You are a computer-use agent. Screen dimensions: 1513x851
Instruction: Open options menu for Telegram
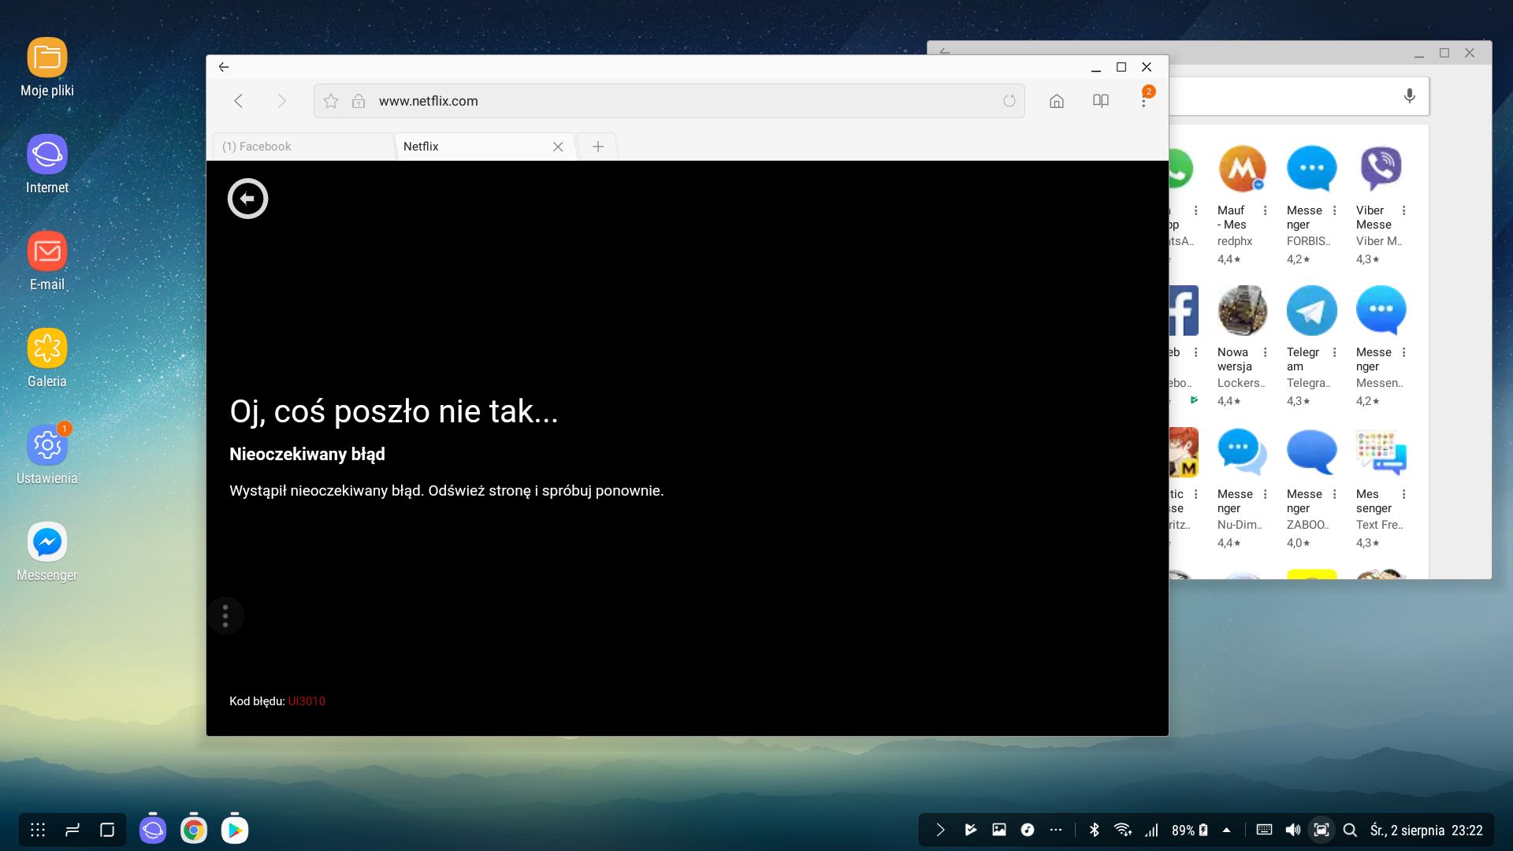(x=1335, y=352)
